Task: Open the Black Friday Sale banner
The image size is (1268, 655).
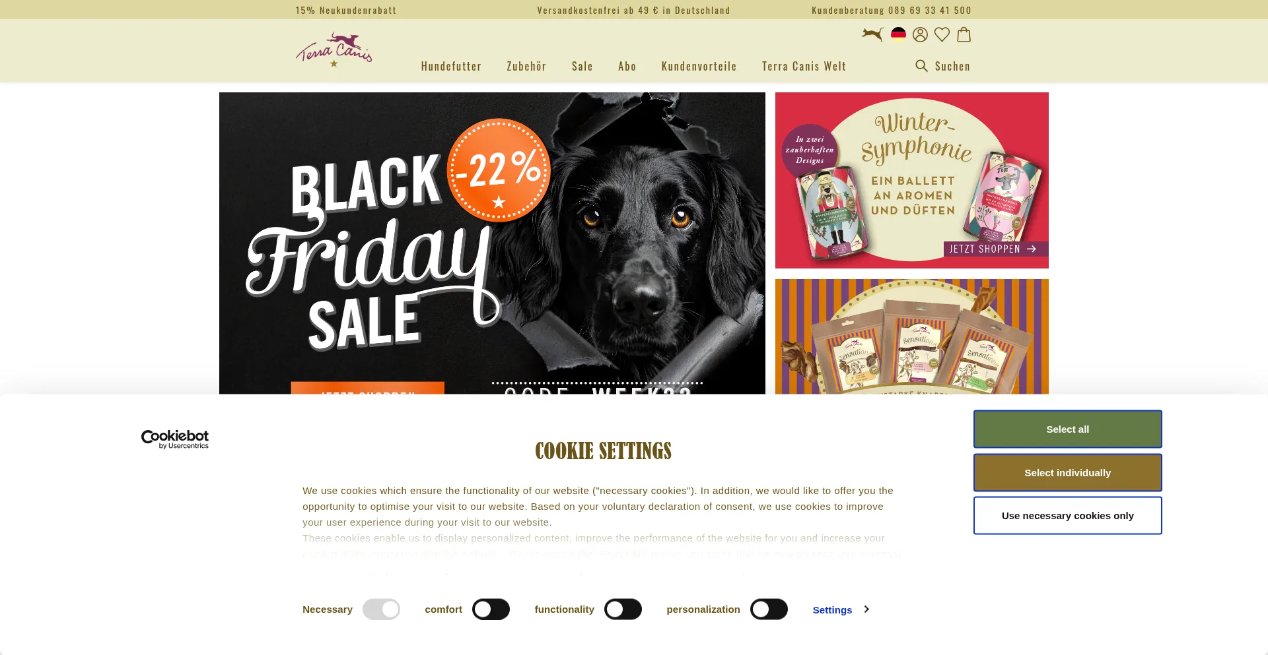Action: pos(492,243)
